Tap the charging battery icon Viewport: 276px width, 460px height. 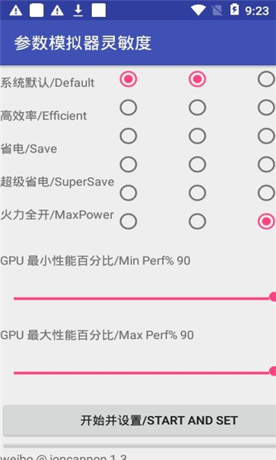[x=235, y=9]
